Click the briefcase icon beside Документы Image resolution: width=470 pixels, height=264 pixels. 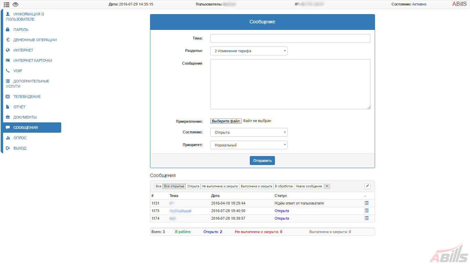tap(8, 117)
